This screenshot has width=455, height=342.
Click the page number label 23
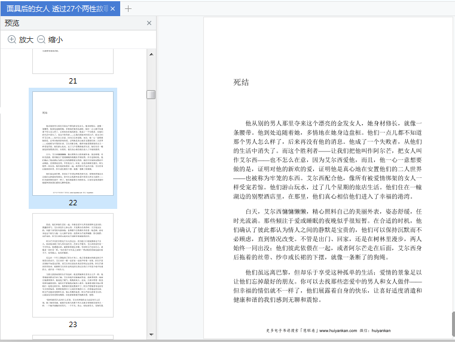click(73, 324)
